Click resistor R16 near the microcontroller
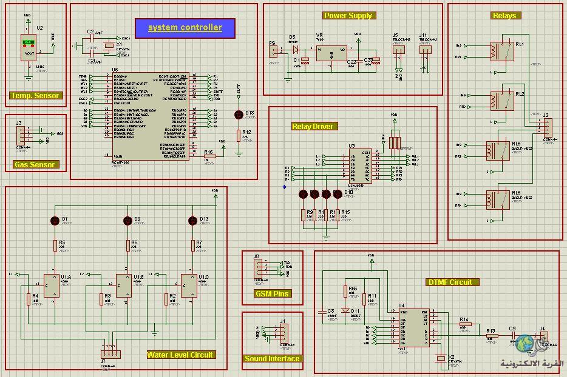Screen dimensions: 567x377 click(209, 156)
